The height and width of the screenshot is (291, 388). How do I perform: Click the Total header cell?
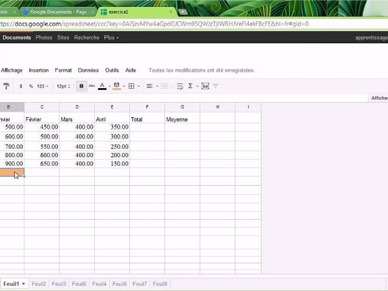coord(147,118)
